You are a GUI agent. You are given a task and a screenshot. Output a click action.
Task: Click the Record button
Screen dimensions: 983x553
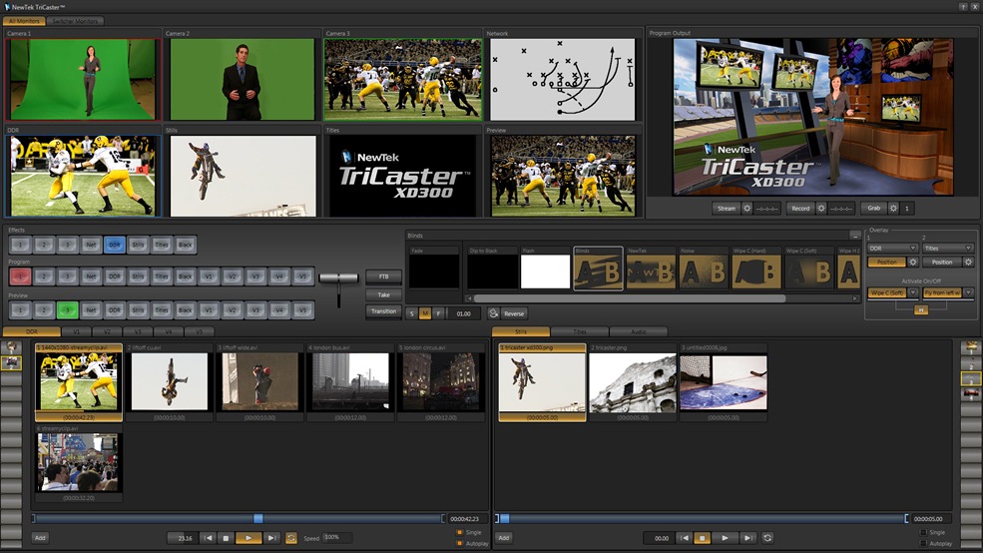point(800,209)
